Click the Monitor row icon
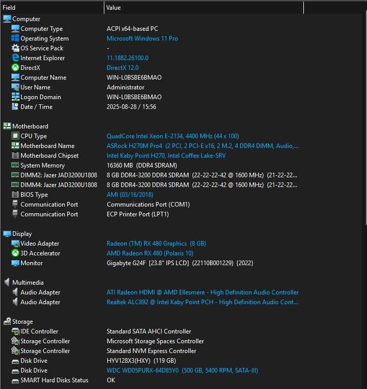367x389 pixels. [x=15, y=263]
